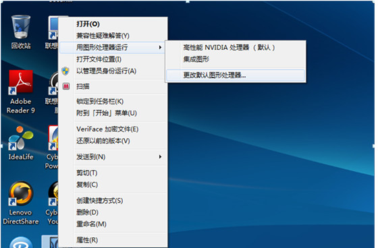The width and height of the screenshot is (378, 248).
Task: Select 创建快捷方式(S) menu entry
Action: click(113, 201)
